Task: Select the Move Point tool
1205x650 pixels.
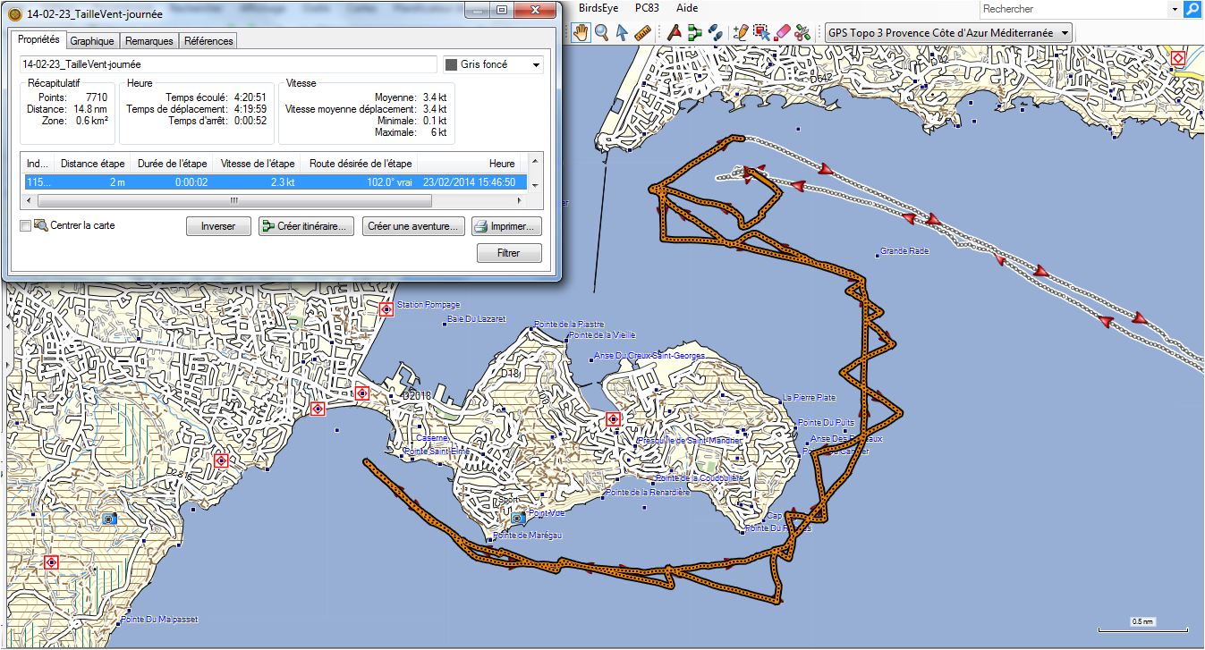Action: pos(761,32)
